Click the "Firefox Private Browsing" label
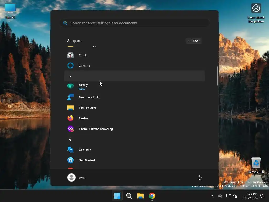This screenshot has height=202, width=269. (x=96, y=129)
